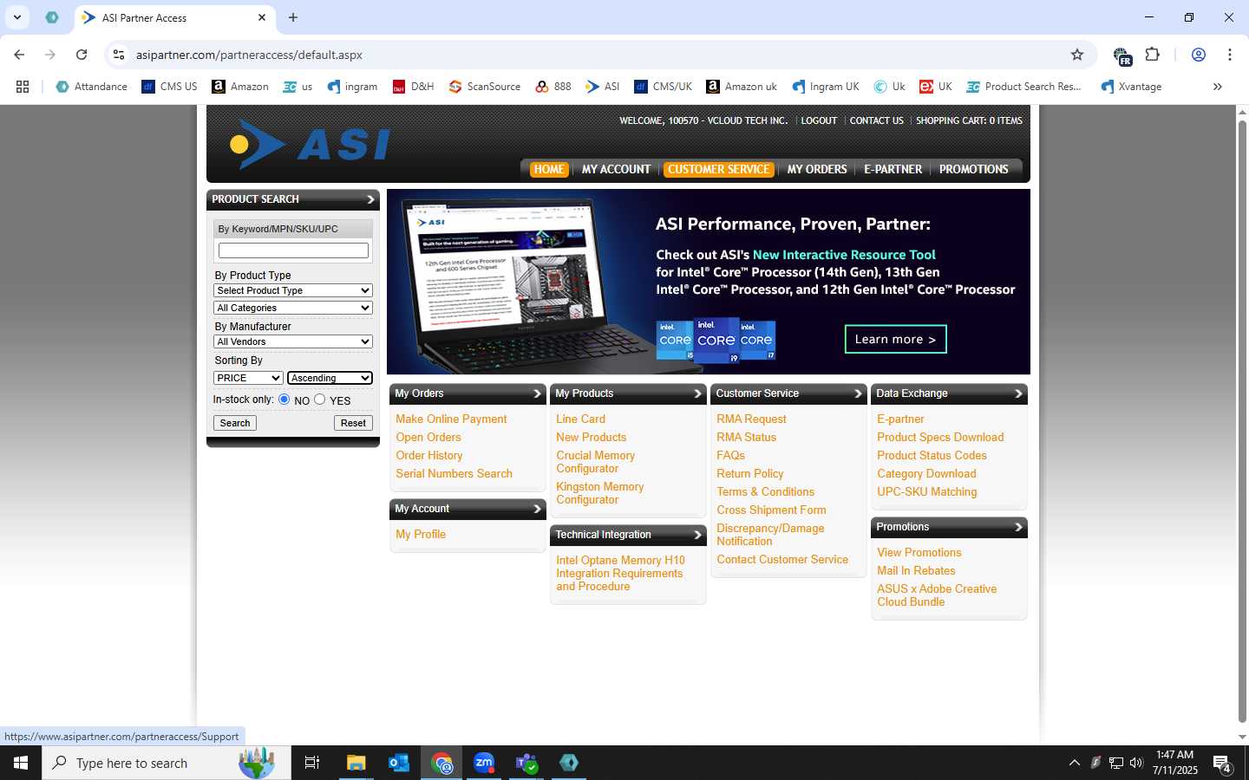The height and width of the screenshot is (780, 1249).
Task: Open the Select Product Type dropdown
Action: tap(293, 290)
